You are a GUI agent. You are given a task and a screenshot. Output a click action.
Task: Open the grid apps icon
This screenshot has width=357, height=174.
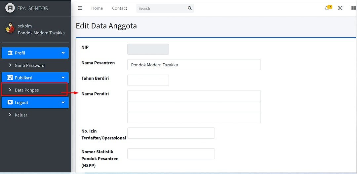click(x=353, y=8)
